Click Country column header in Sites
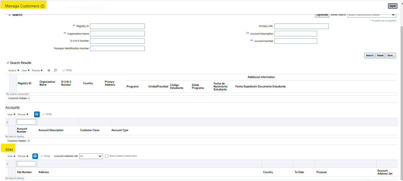 click(268, 172)
